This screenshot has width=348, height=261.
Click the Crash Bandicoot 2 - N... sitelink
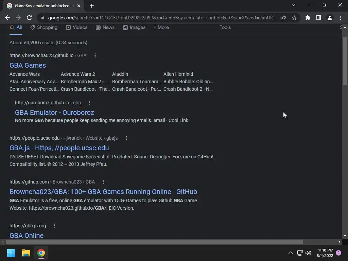pyautogui.click(x=188, y=89)
